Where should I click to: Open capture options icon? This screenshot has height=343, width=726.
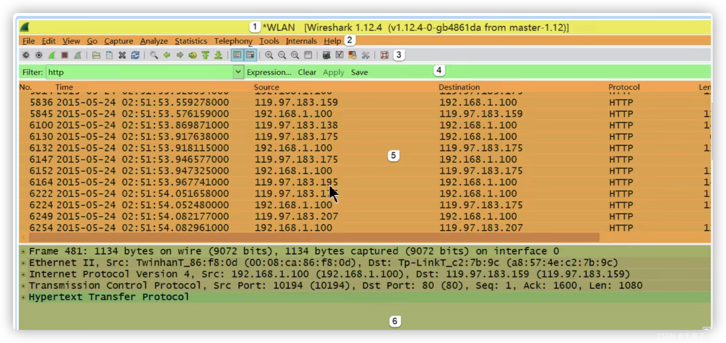[x=39, y=55]
